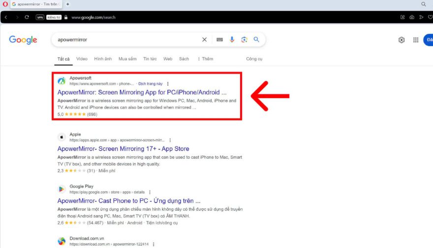The height and width of the screenshot is (248, 433).
Task: Click Dịch trang này translate link
Action: coord(150,84)
